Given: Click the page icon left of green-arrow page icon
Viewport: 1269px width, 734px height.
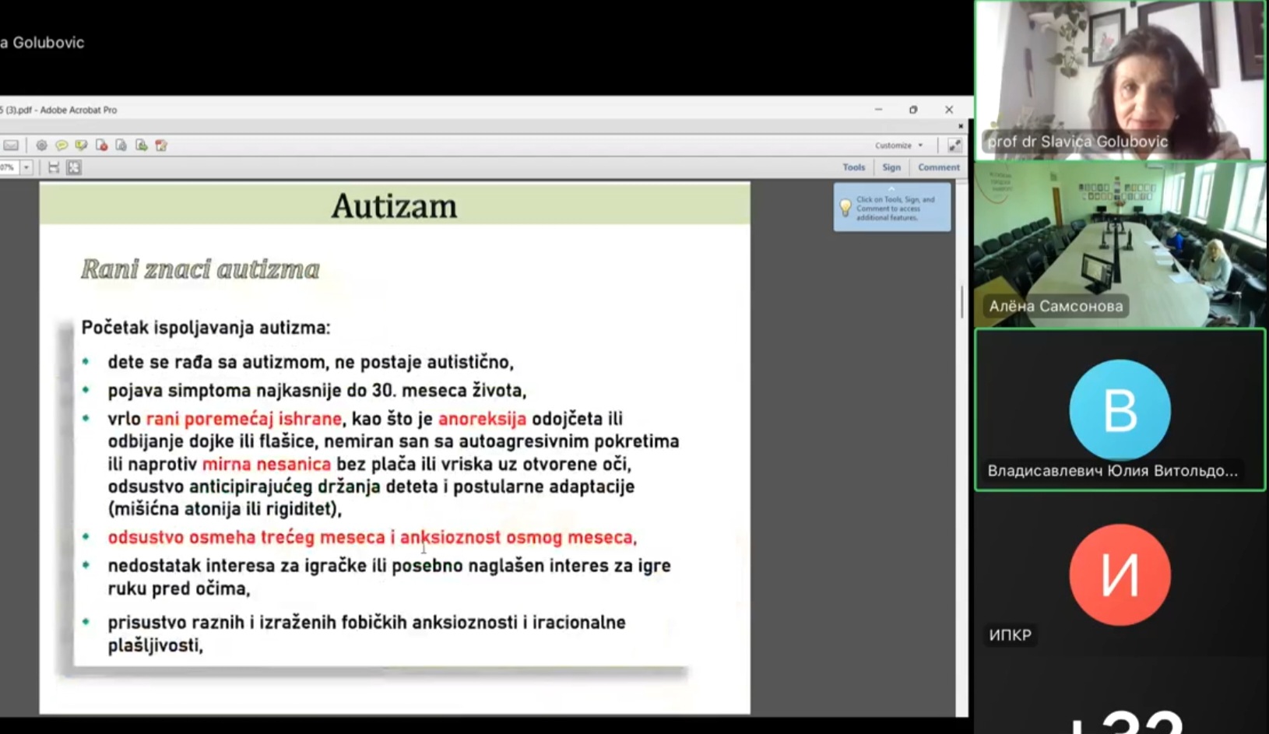Looking at the screenshot, I should coord(121,146).
